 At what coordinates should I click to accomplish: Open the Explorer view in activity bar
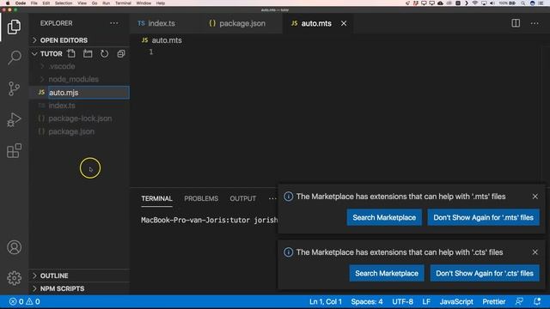[x=14, y=27]
